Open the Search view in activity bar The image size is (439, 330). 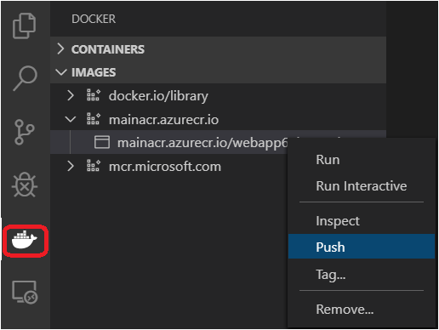(25, 78)
